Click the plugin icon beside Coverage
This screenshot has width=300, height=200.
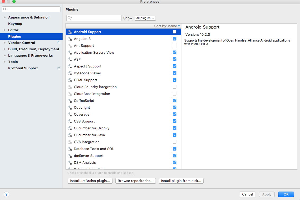[70, 115]
